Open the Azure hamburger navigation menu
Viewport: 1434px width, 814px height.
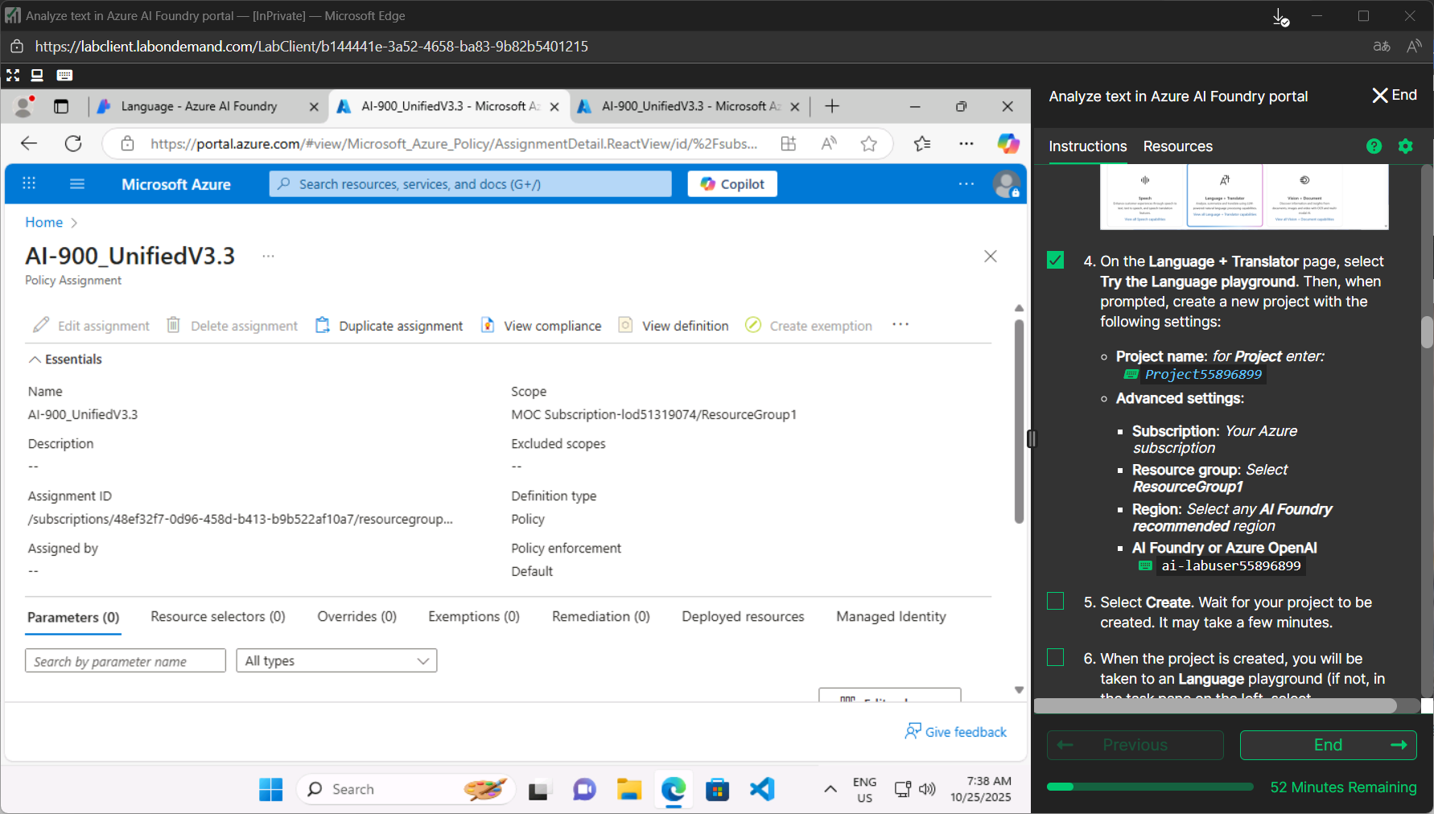tap(77, 183)
